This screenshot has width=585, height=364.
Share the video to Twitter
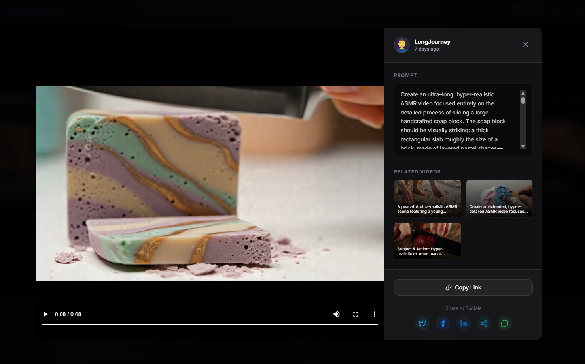coord(422,323)
